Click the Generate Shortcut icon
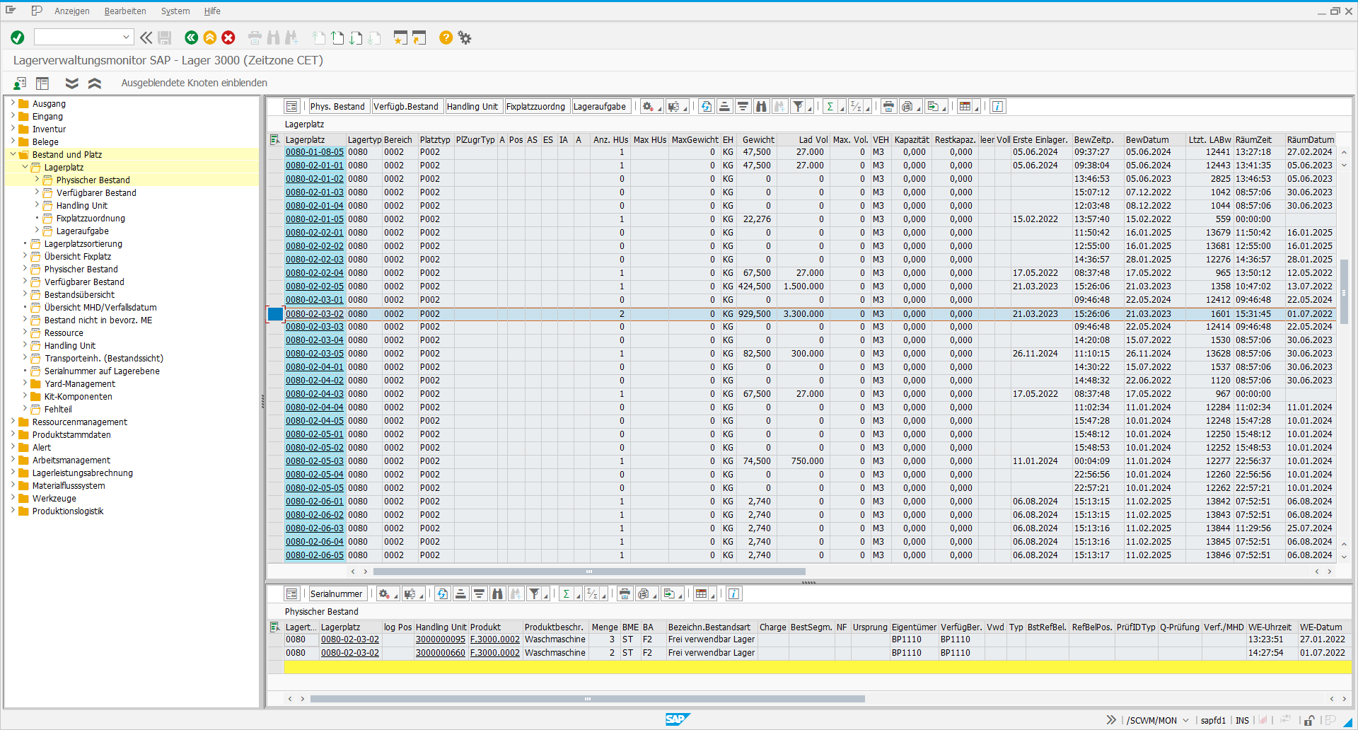Viewport: 1358px width, 730px height. (x=419, y=37)
